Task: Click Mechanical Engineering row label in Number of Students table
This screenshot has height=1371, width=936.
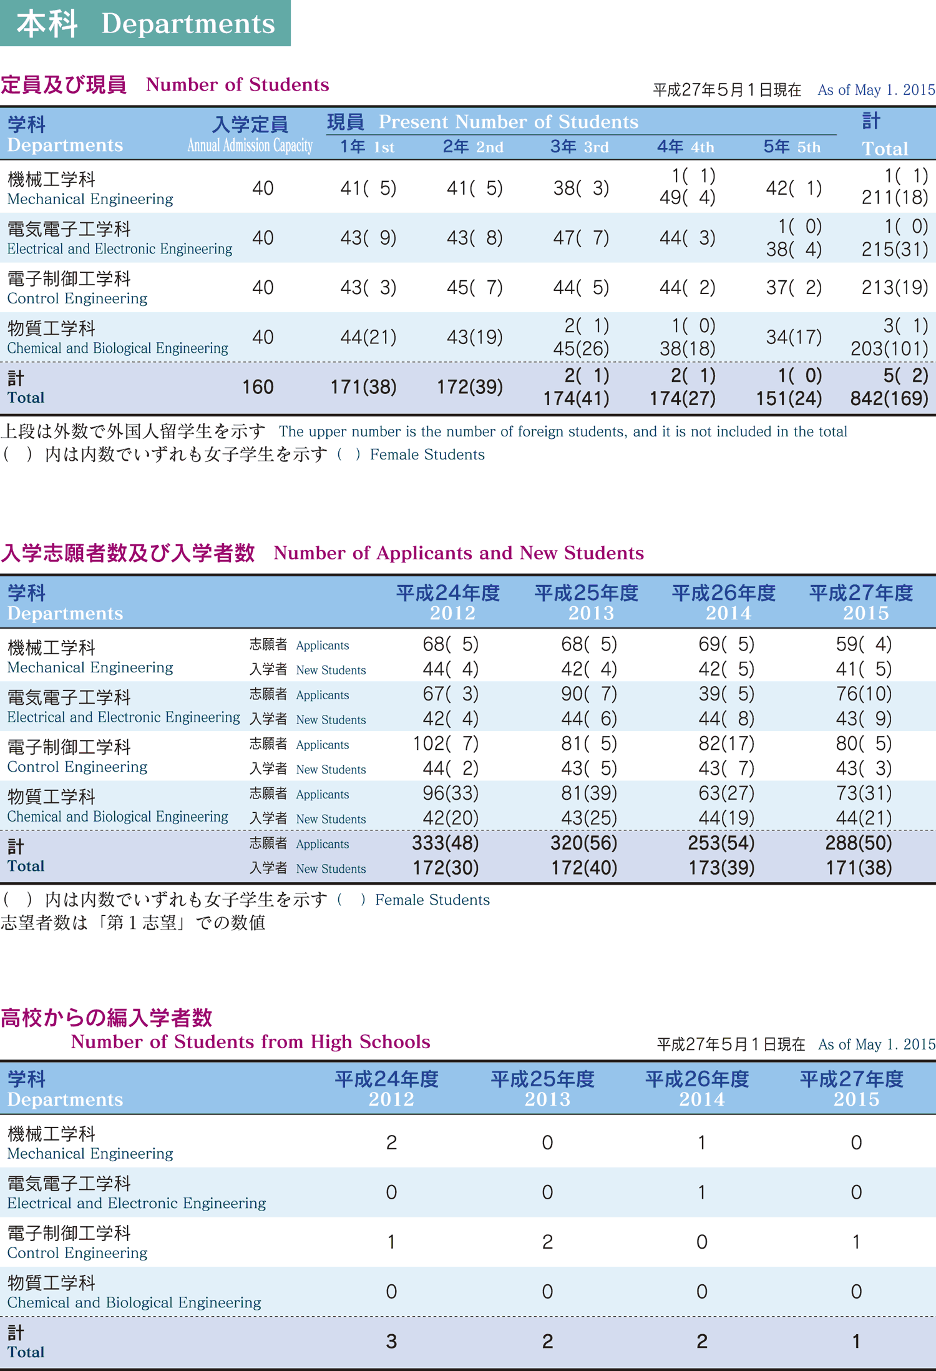Action: [x=90, y=188]
